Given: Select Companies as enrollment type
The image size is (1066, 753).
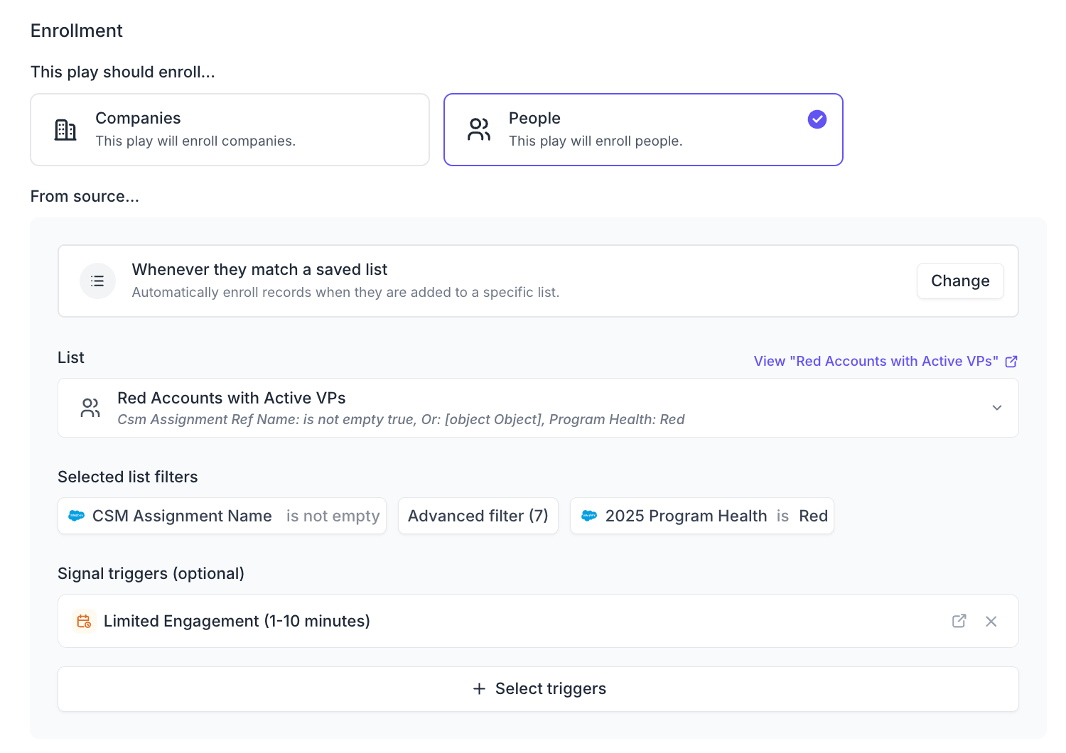Looking at the screenshot, I should click(230, 130).
